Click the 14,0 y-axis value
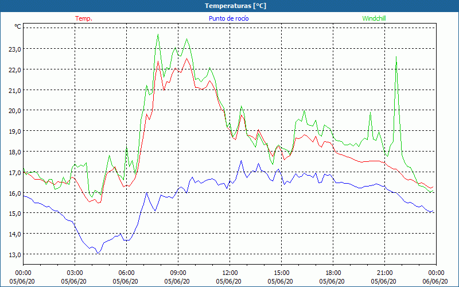This screenshot has width=459, height=287. (15, 234)
